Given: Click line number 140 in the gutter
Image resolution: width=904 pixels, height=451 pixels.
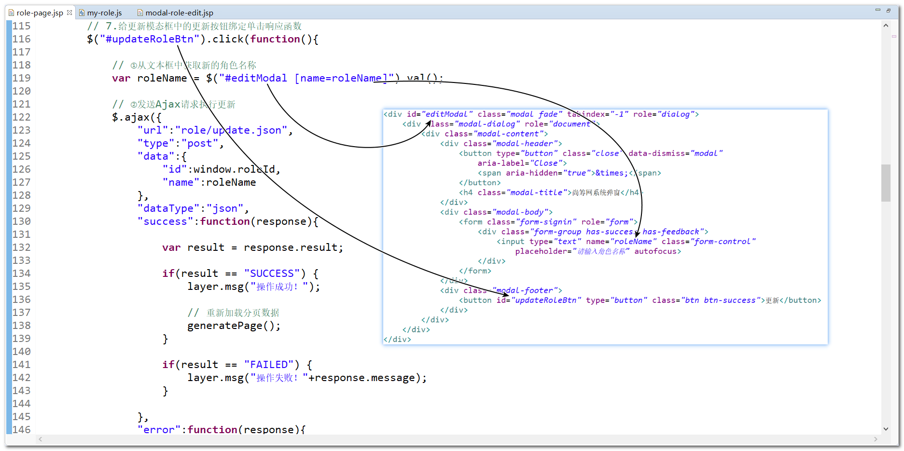Looking at the screenshot, I should point(22,352).
